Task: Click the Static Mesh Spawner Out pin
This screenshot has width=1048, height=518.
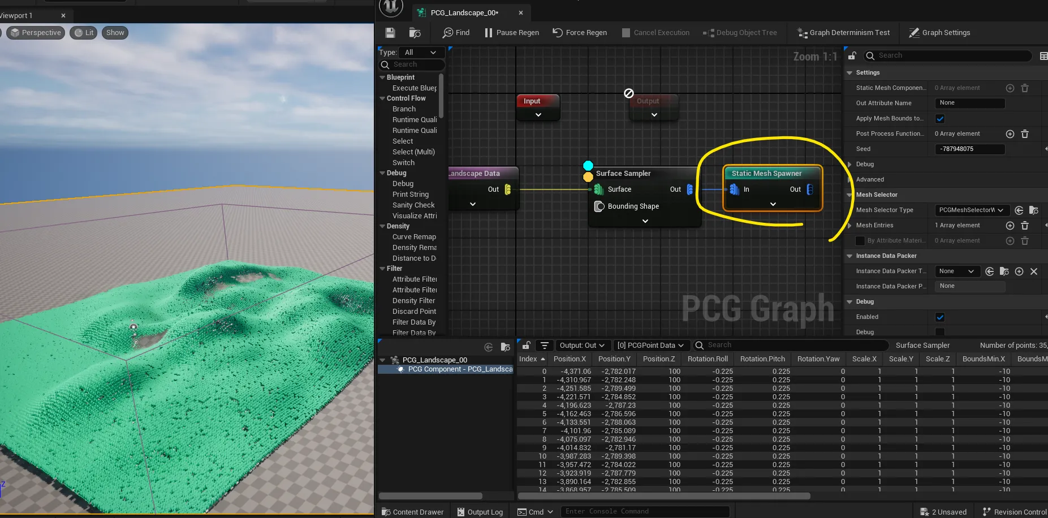Action: tap(810, 189)
